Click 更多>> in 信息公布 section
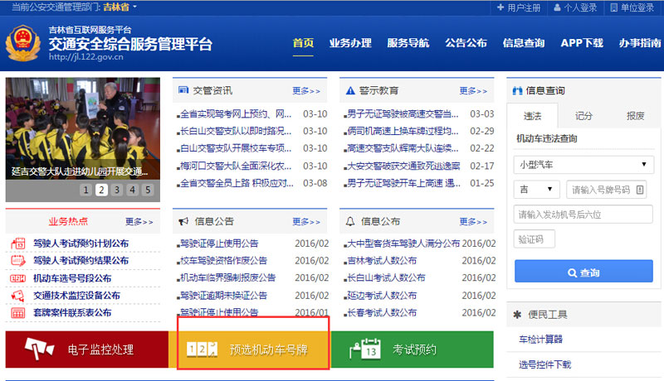Screen dimensions: 664x381 [473, 222]
